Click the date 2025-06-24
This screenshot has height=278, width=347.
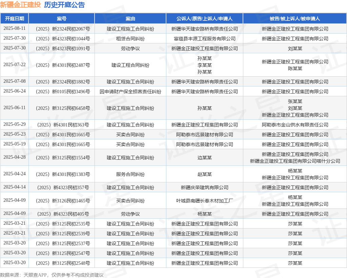(x=14, y=91)
